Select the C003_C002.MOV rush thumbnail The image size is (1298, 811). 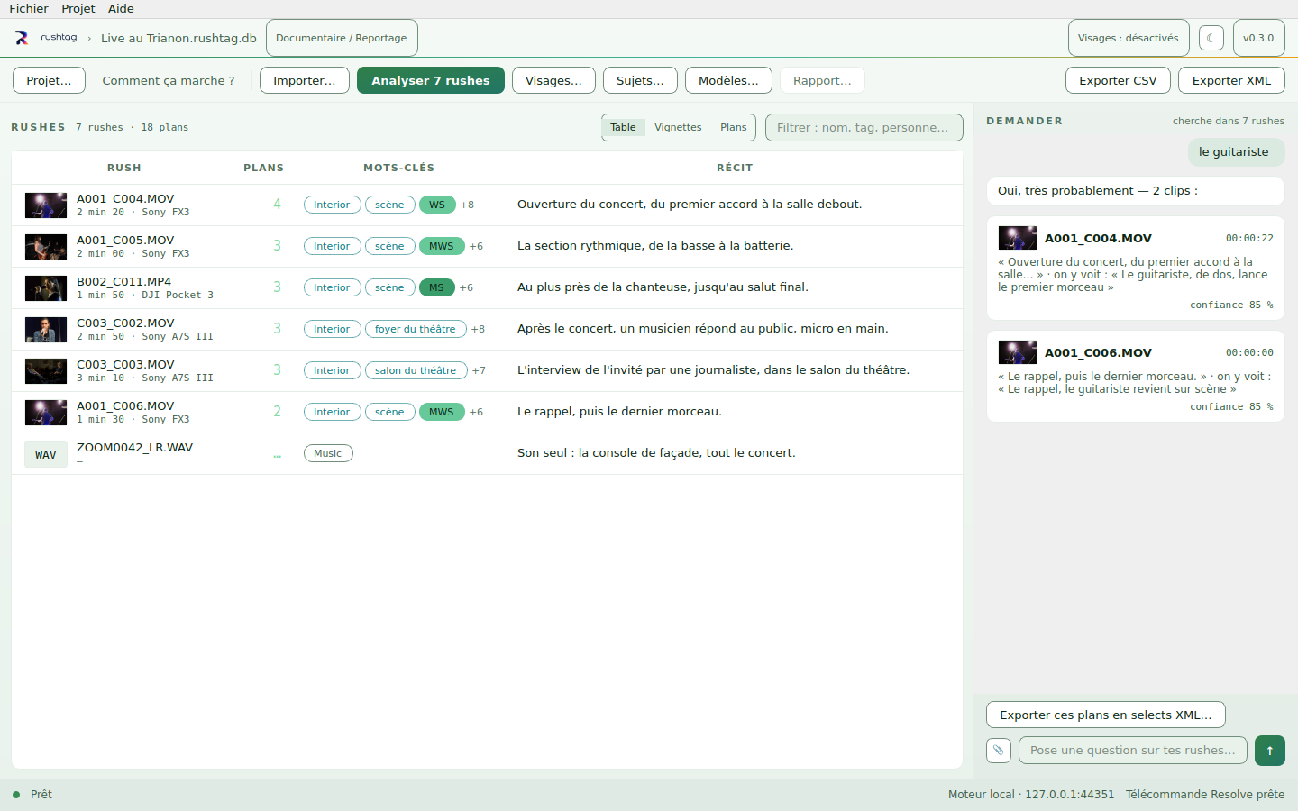click(46, 330)
